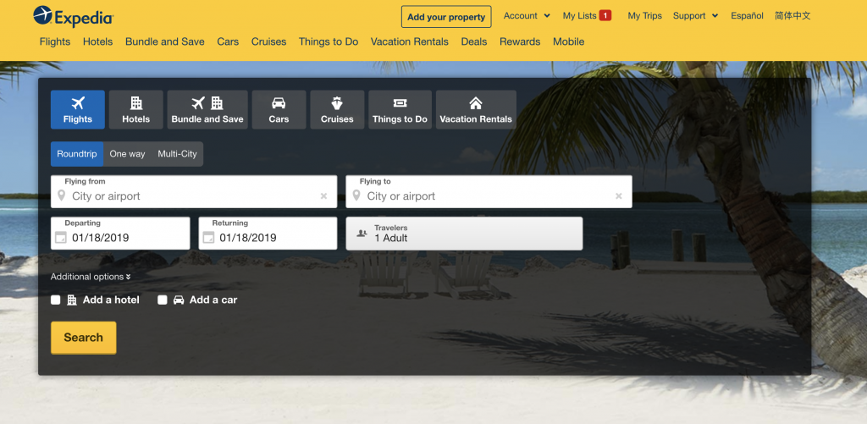Open the Returning calendar icon
The image size is (867, 424).
click(208, 238)
